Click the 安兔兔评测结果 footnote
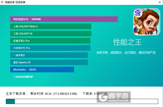Screen dimensions: 163x107 point(23,77)
